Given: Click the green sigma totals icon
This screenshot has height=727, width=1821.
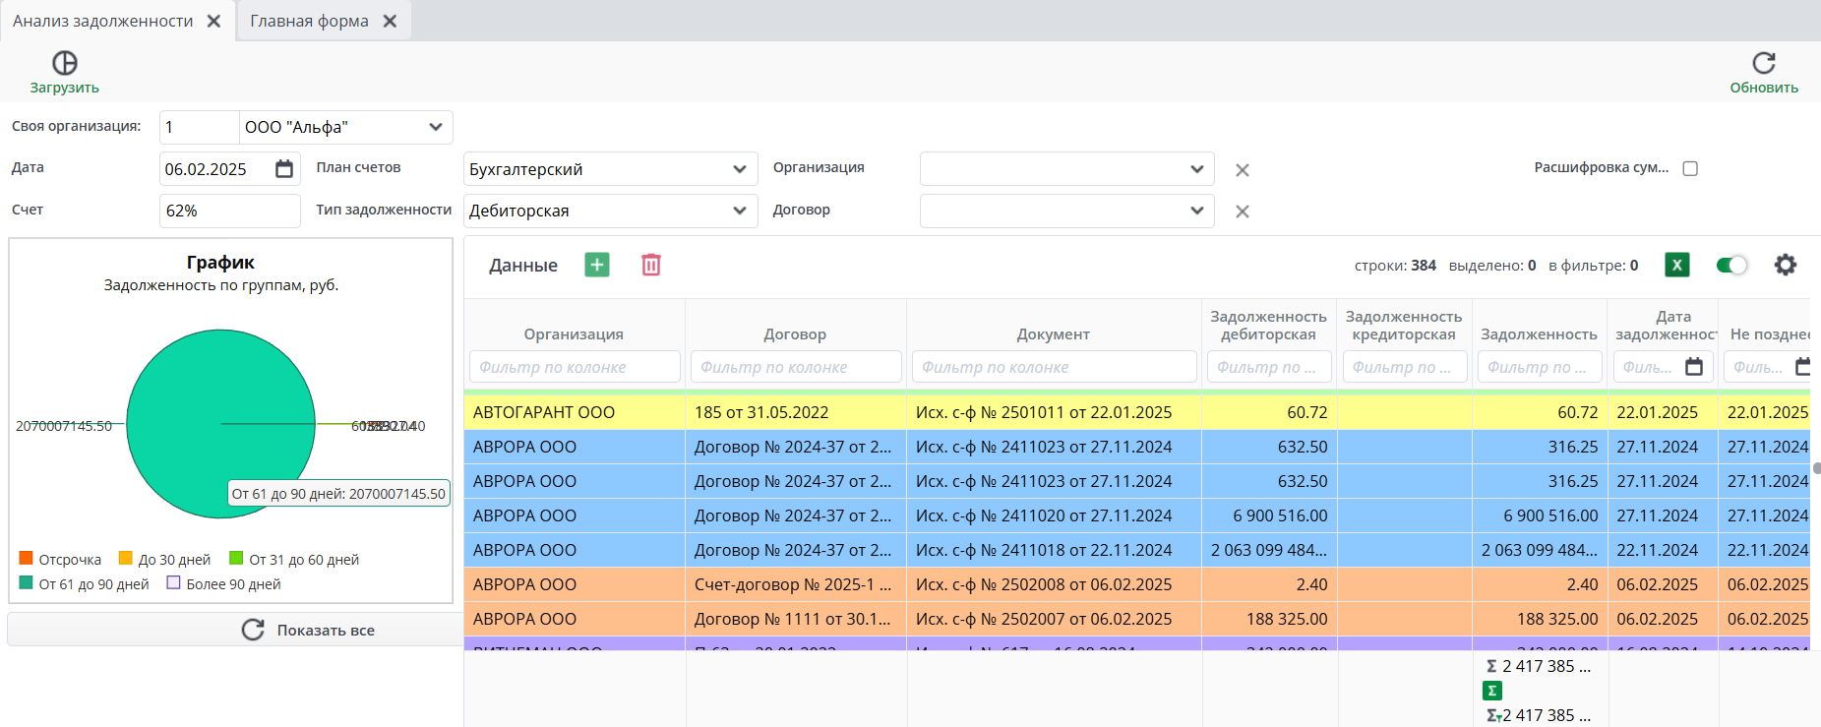Looking at the screenshot, I should coord(1492,691).
